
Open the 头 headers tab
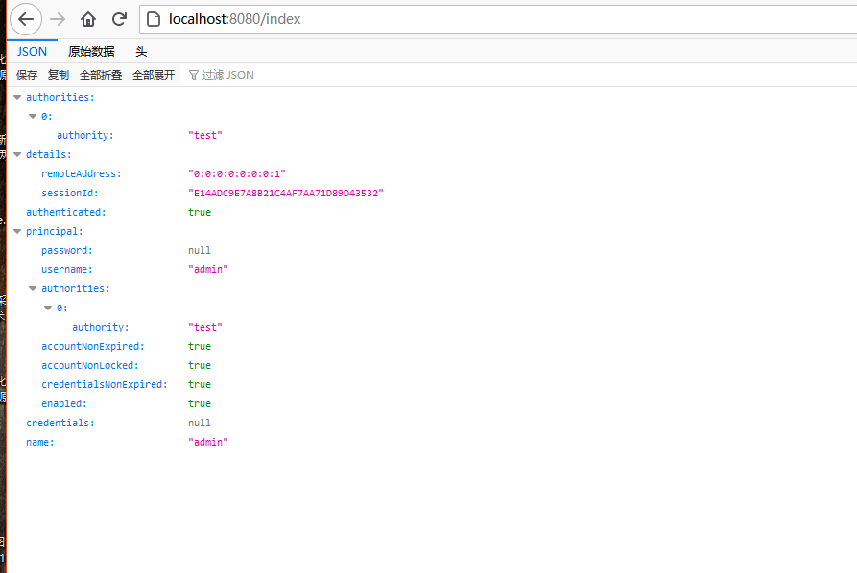[x=141, y=52]
